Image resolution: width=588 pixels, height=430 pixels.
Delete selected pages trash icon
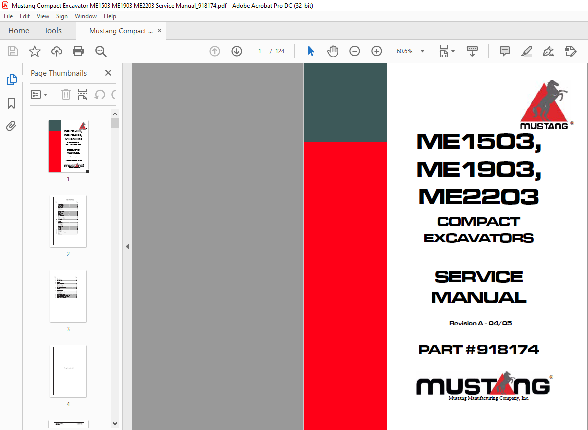tap(66, 94)
